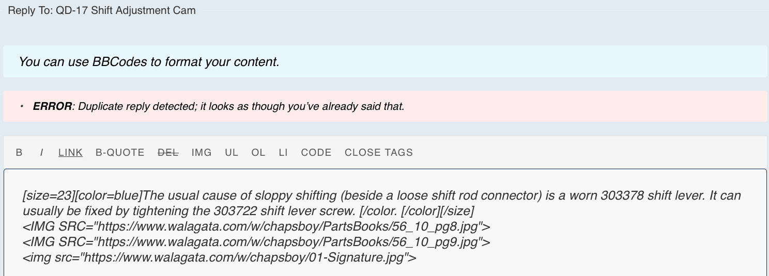Insert unordered list with UL button
The image size is (769, 276).
tap(232, 153)
